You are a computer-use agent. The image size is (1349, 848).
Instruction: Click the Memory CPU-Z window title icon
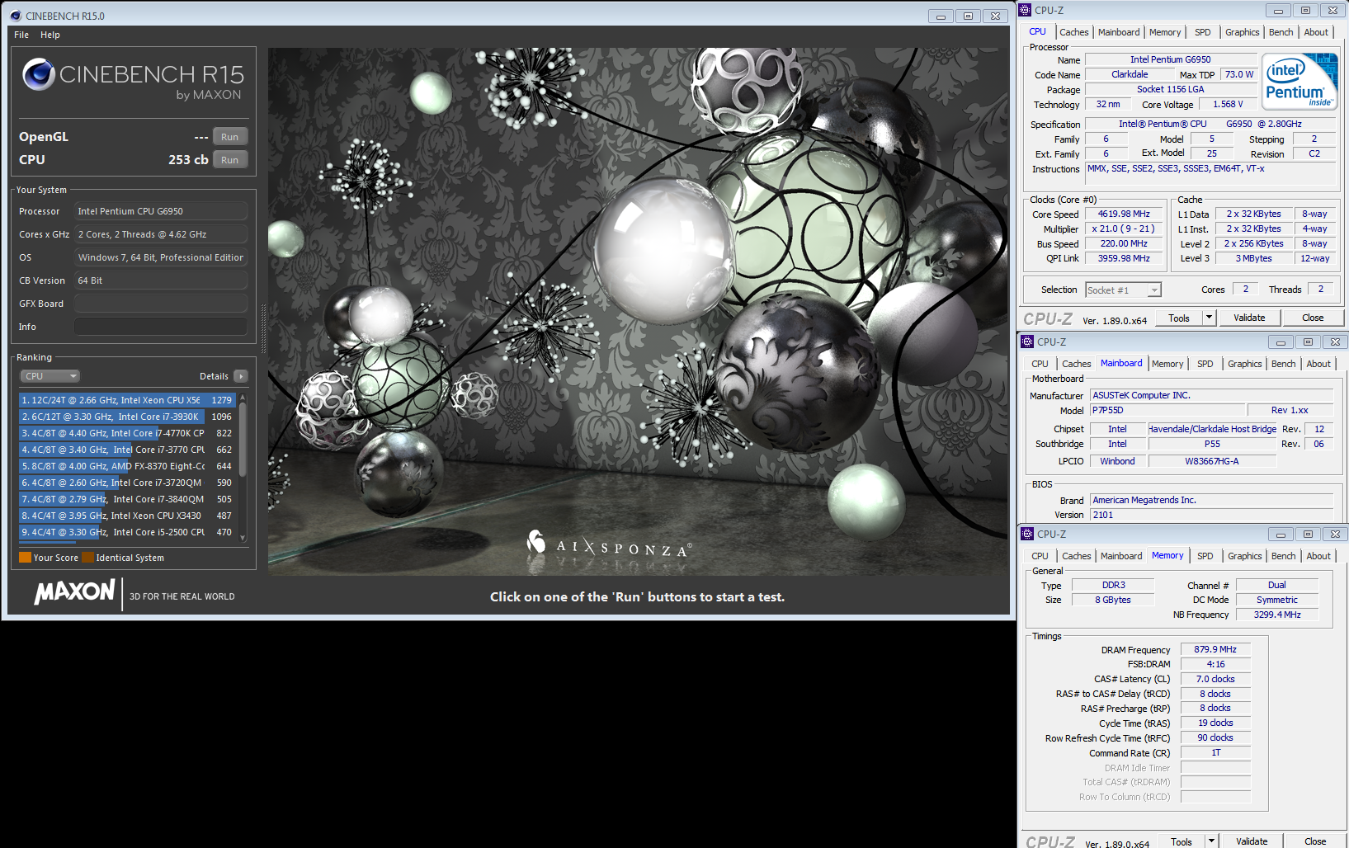click(x=1027, y=534)
